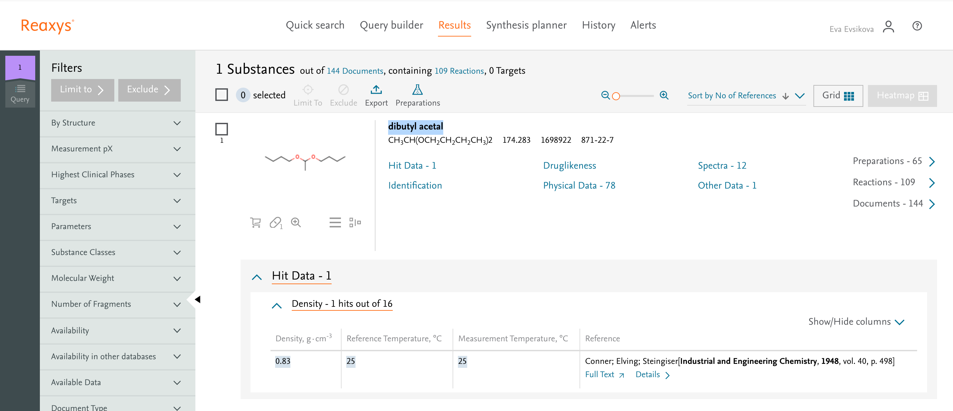Zoom in with the plus magnifier icon
Image resolution: width=953 pixels, height=411 pixels.
(664, 95)
